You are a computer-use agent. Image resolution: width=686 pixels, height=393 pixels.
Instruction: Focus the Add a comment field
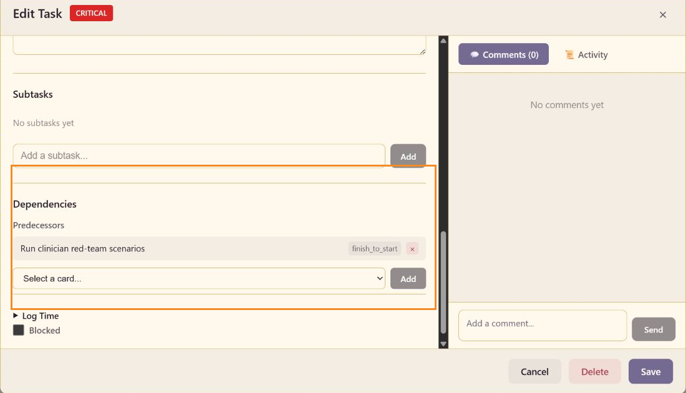point(543,325)
